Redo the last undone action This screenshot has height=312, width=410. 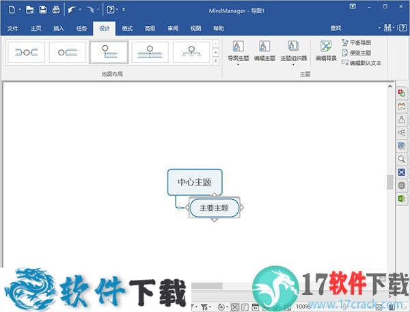[90, 10]
